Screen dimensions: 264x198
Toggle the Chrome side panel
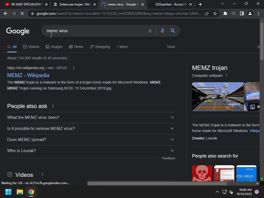pos(242,13)
